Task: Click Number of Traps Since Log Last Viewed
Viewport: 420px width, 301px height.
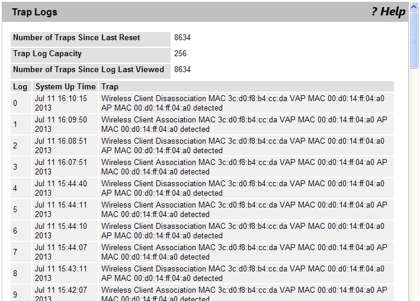Action: pos(88,70)
